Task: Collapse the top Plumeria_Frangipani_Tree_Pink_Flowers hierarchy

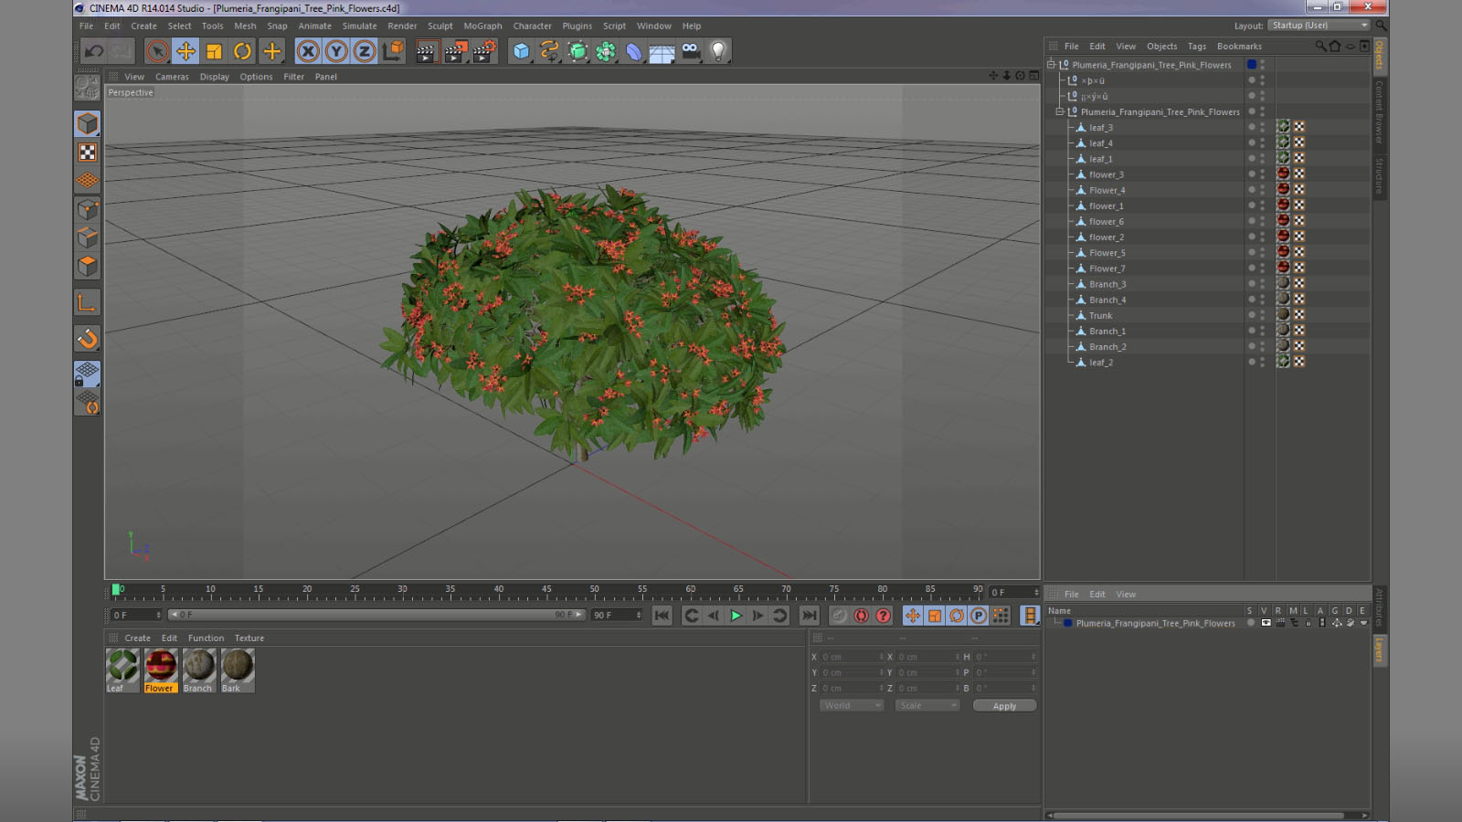Action: 1051,65
